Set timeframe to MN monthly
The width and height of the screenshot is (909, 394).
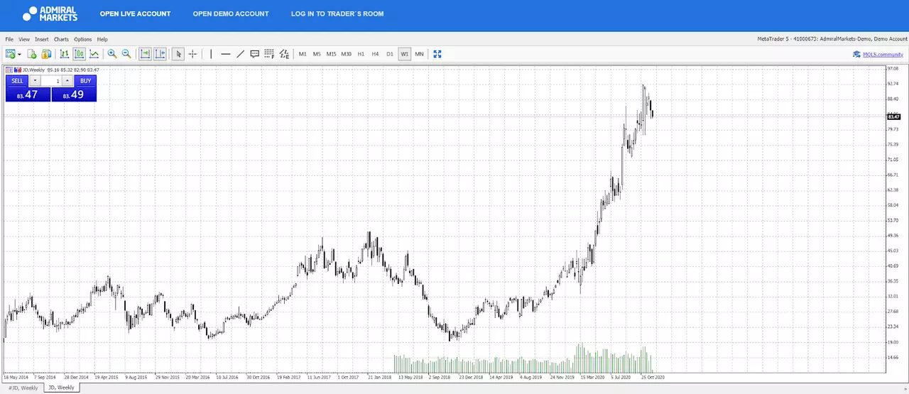point(419,54)
